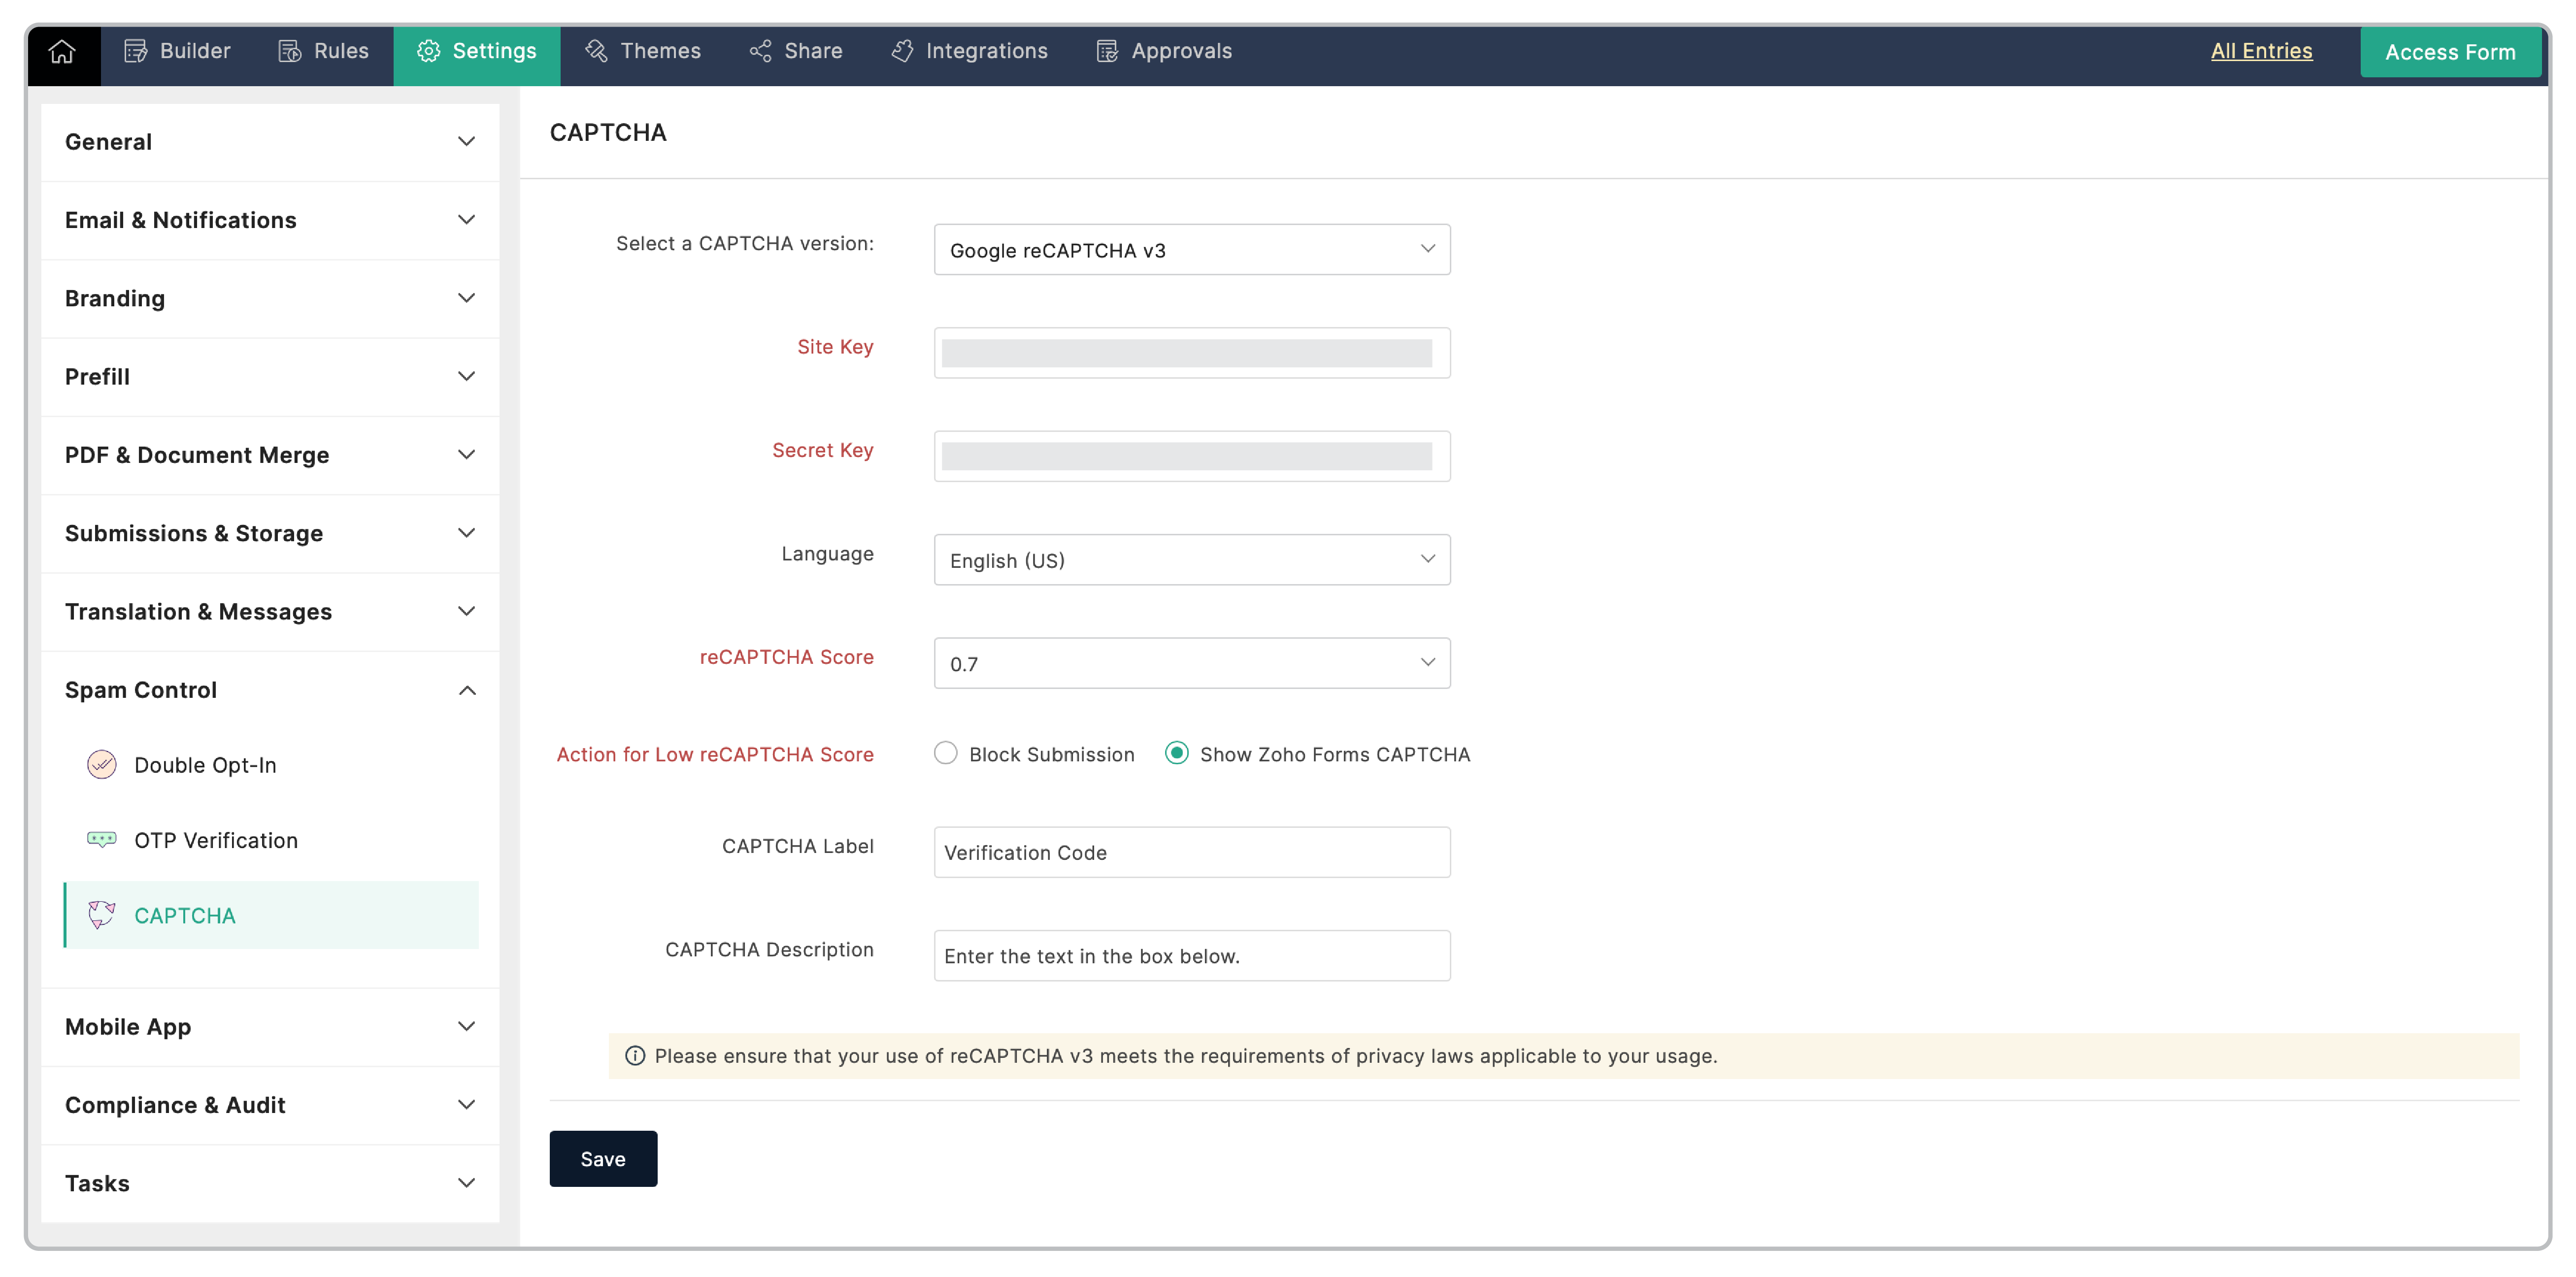Open the Language dropdown
2576x1277 pixels.
[1191, 560]
